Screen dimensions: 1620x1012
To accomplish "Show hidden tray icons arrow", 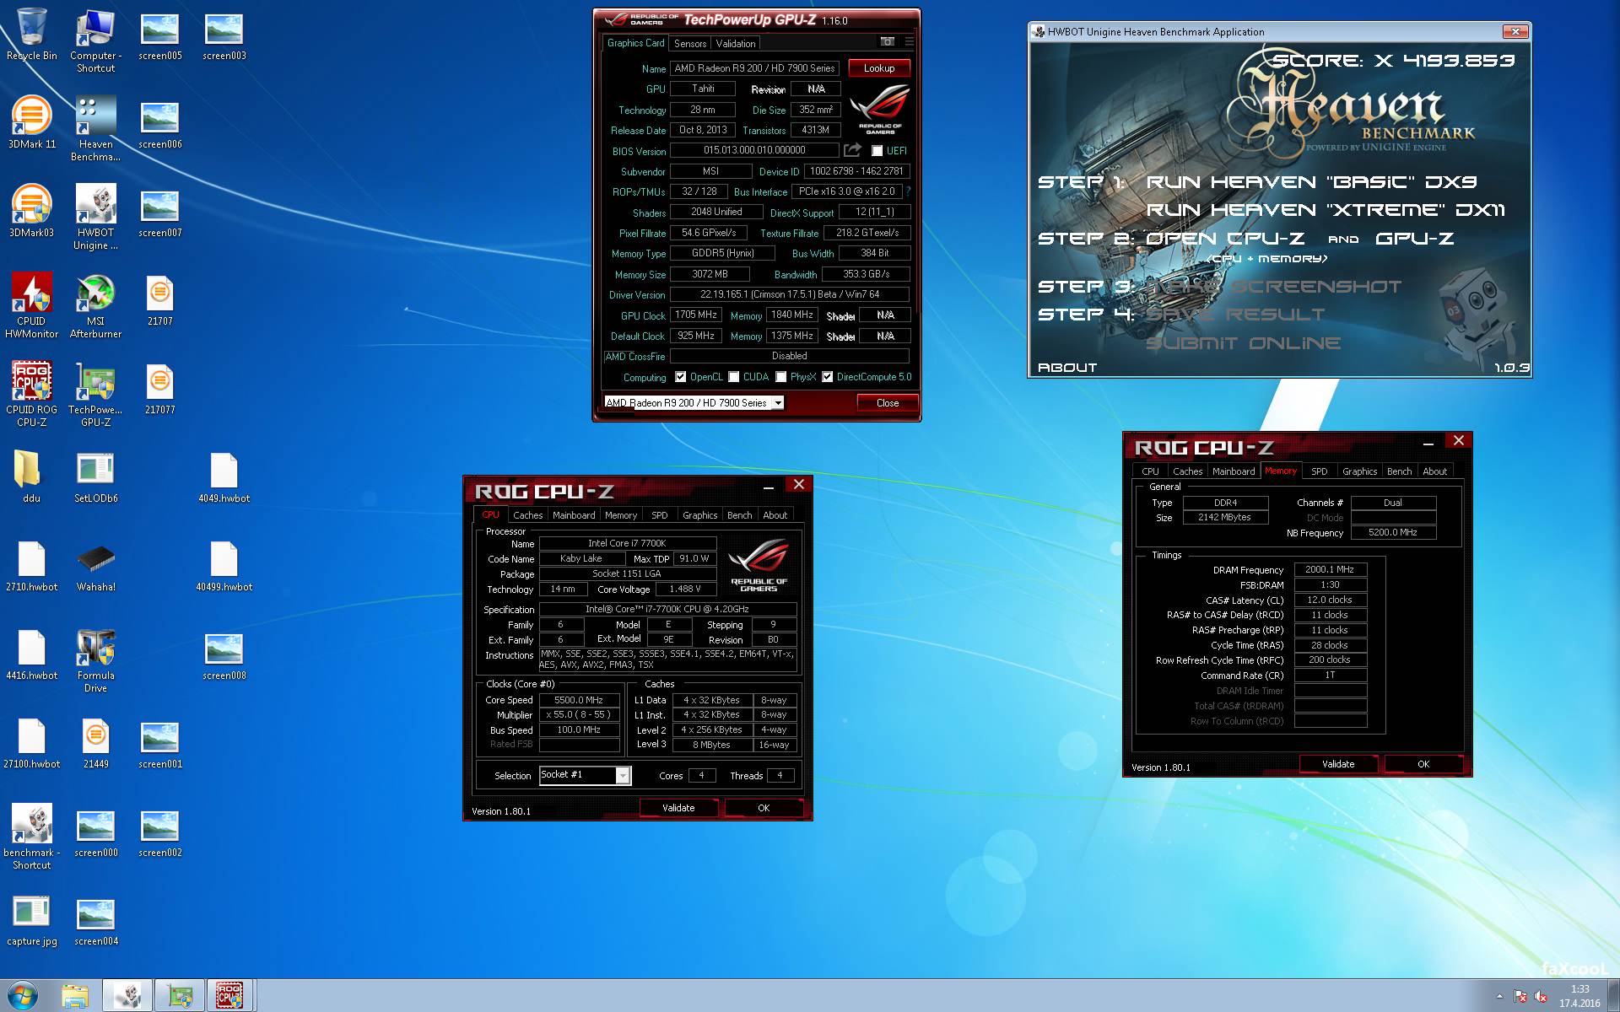I will click(x=1499, y=997).
